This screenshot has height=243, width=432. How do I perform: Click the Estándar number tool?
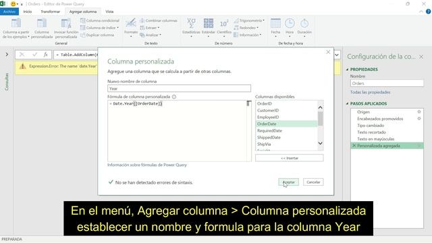click(x=209, y=28)
